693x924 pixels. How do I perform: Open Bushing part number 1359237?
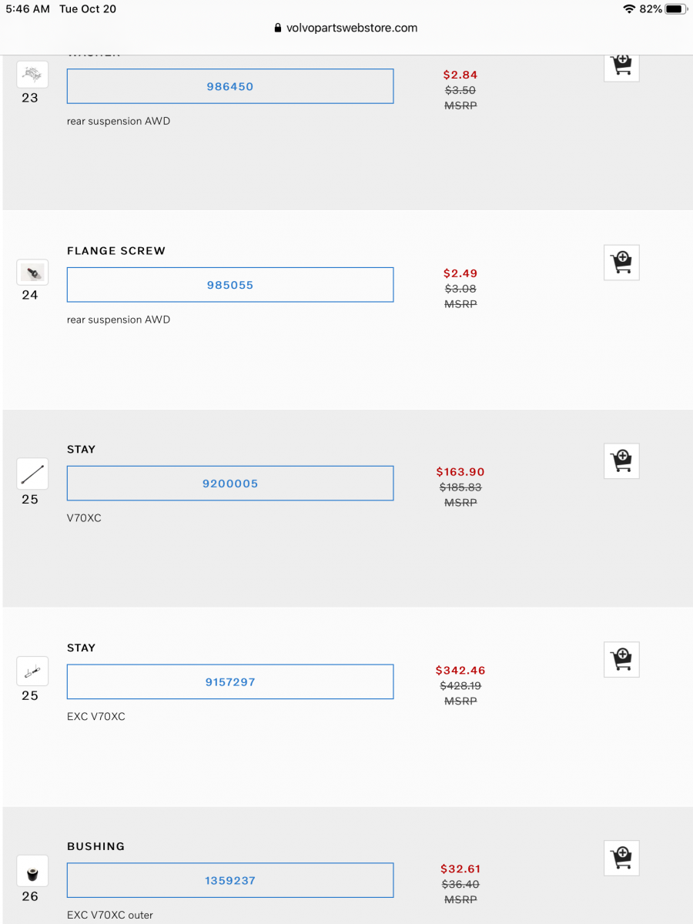pos(230,880)
